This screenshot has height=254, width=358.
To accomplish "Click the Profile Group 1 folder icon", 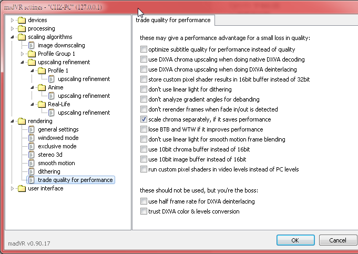I will coord(32,54).
